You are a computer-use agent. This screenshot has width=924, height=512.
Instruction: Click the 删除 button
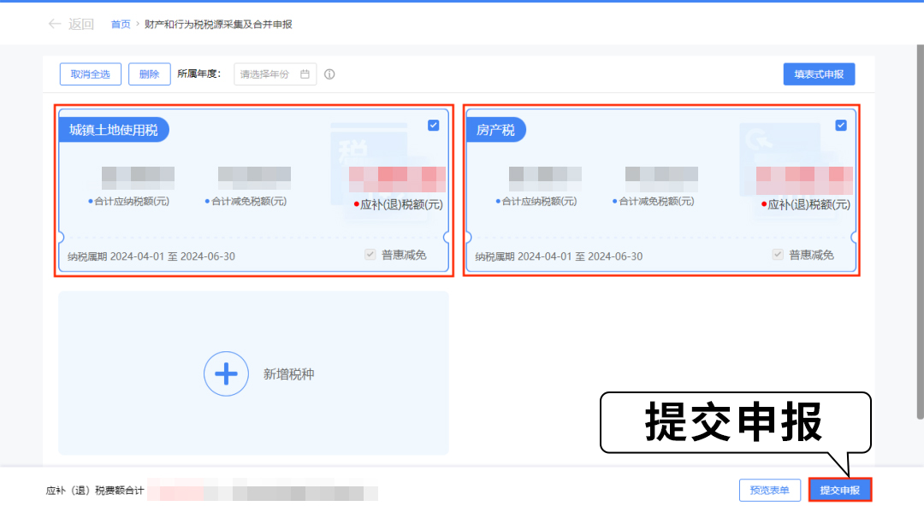(x=149, y=74)
